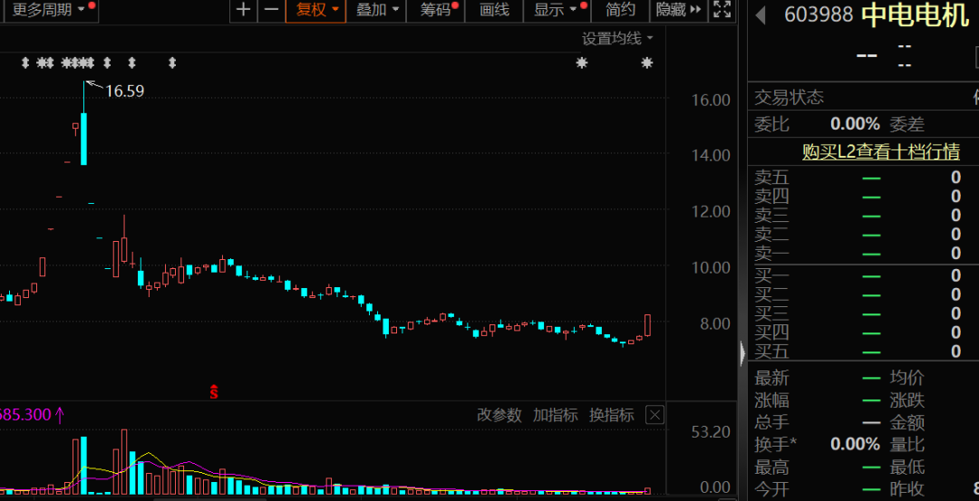Close the volume indicator panel

click(654, 415)
